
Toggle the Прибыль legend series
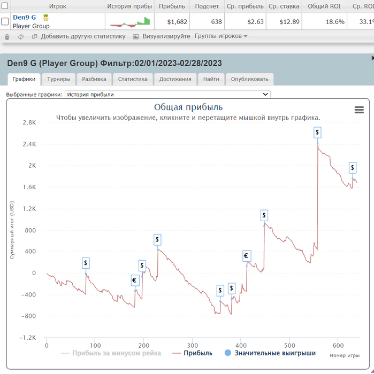[192, 353]
